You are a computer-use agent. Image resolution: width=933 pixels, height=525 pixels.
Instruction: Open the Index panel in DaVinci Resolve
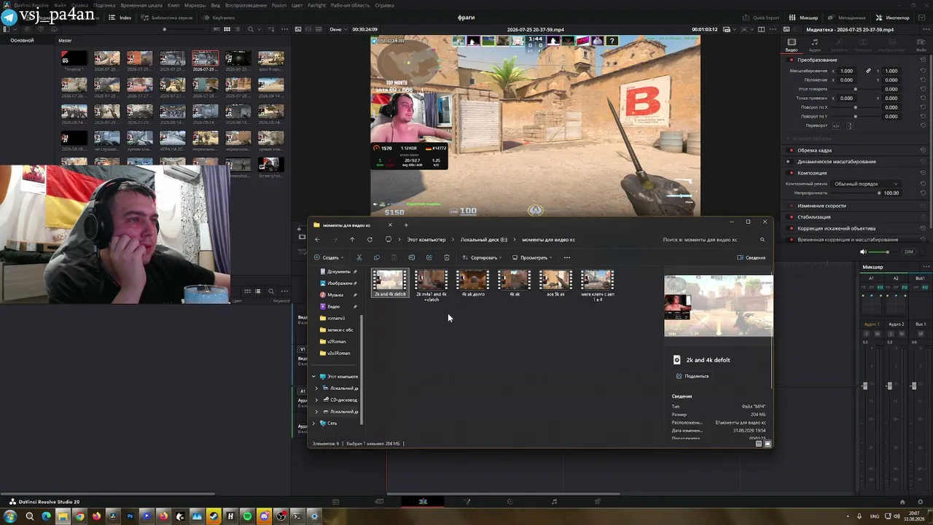tap(121, 17)
